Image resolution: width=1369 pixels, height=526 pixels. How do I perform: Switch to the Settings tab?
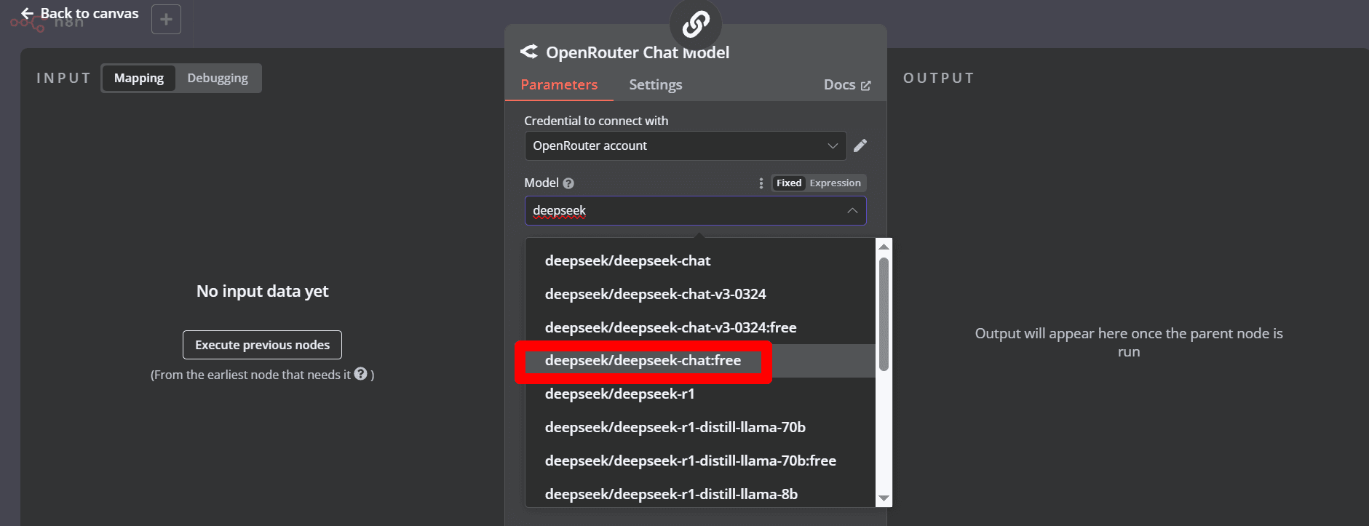[656, 85]
